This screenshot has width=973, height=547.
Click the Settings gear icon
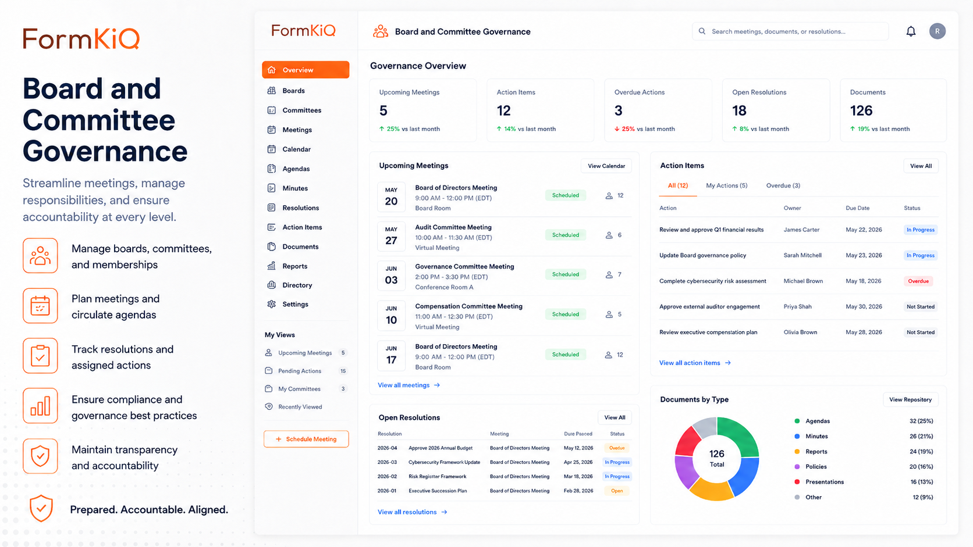point(271,304)
